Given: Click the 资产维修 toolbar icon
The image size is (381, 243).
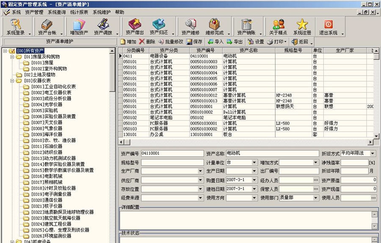Looking at the screenshot, I should tap(190, 27).
